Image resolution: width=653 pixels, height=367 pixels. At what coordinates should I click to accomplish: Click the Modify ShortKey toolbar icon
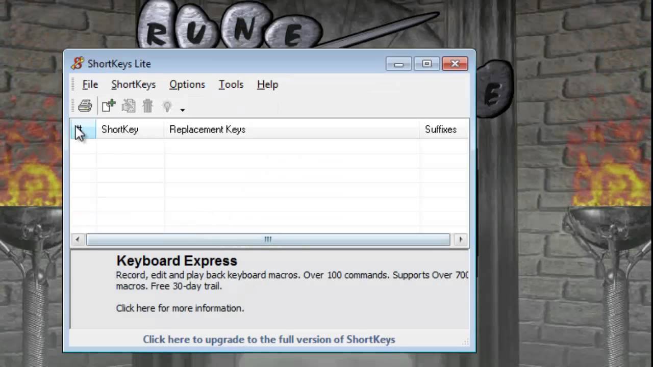[x=129, y=106]
